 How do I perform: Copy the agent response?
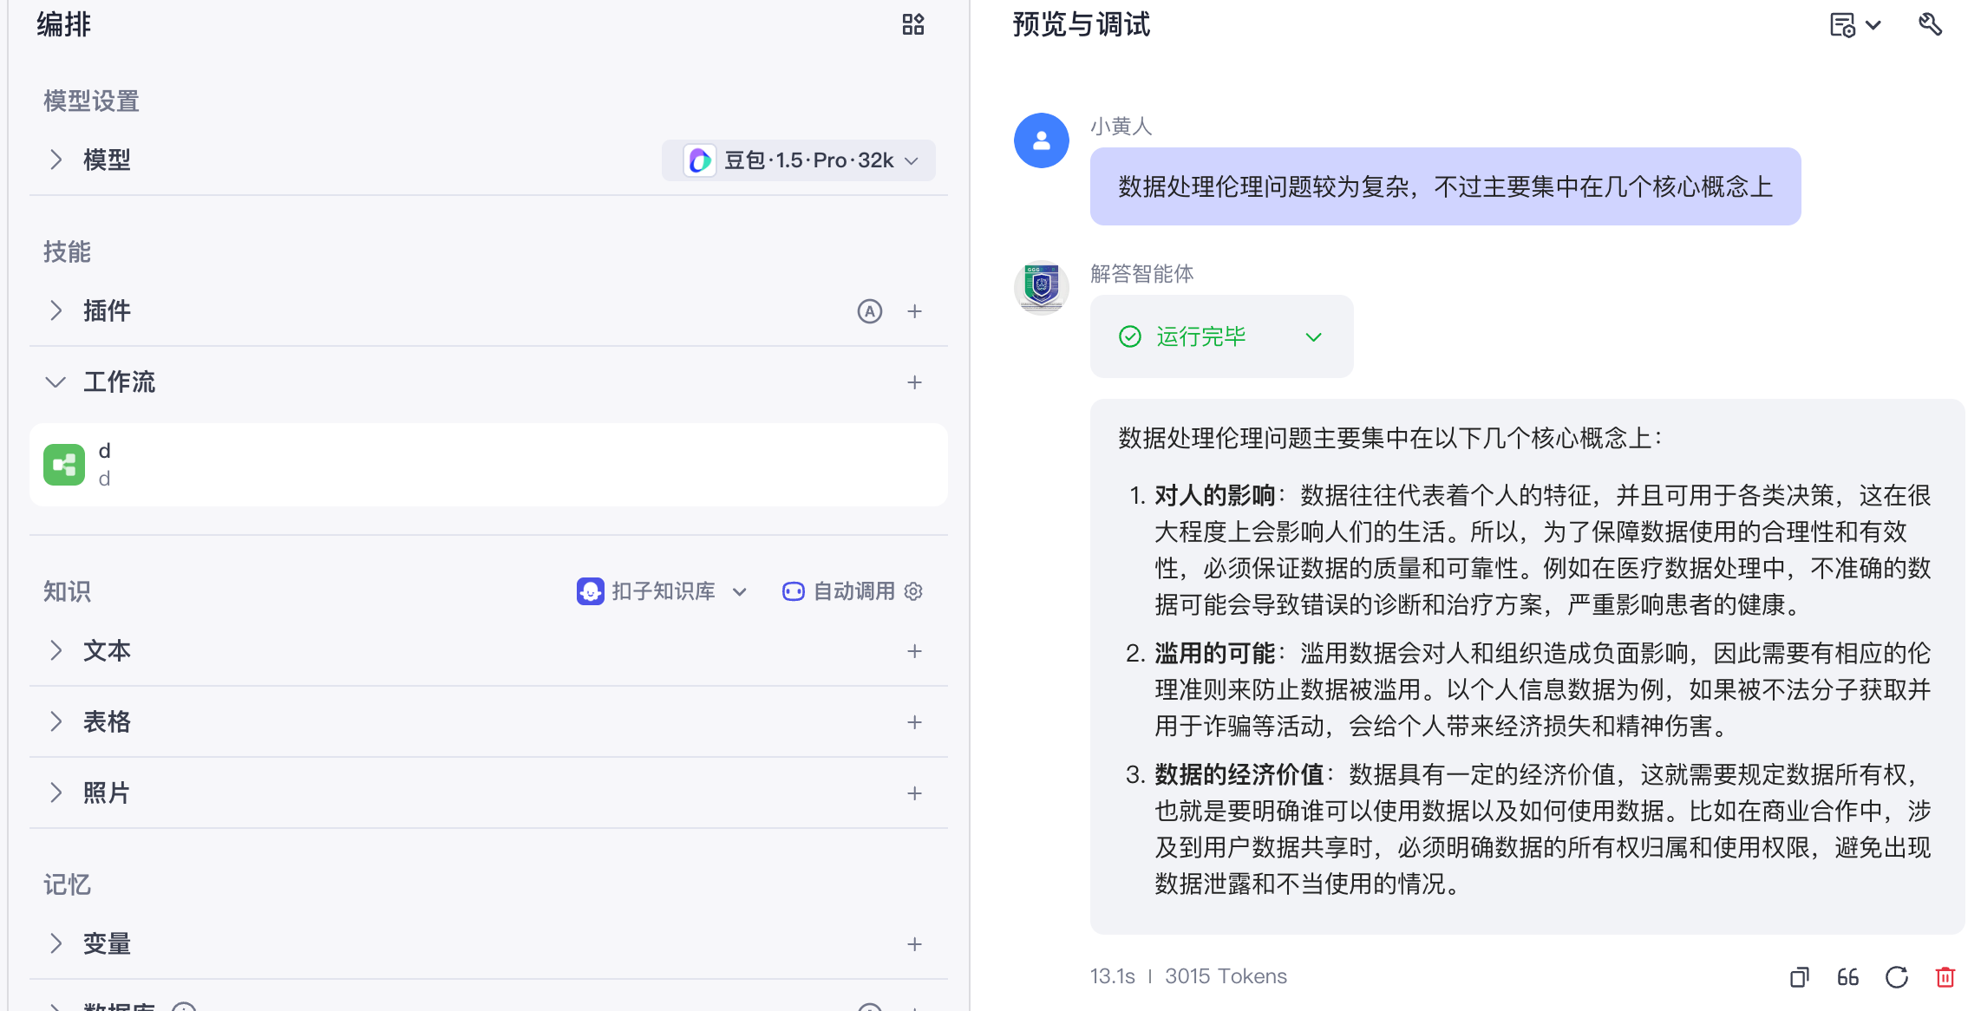pos(1799,977)
